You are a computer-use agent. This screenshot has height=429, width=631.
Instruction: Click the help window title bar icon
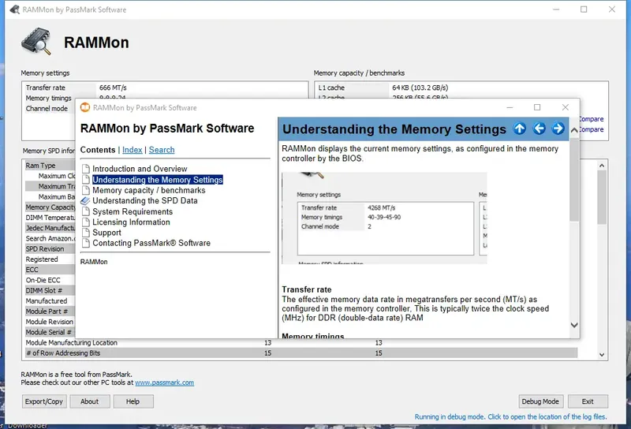85,107
